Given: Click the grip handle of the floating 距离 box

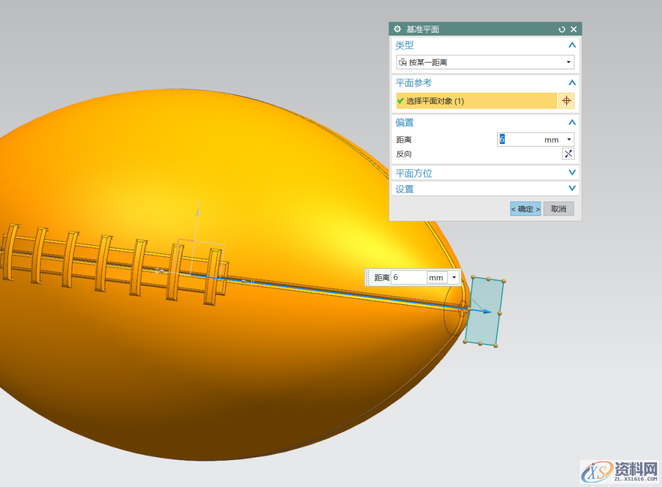Looking at the screenshot, I should (368, 277).
